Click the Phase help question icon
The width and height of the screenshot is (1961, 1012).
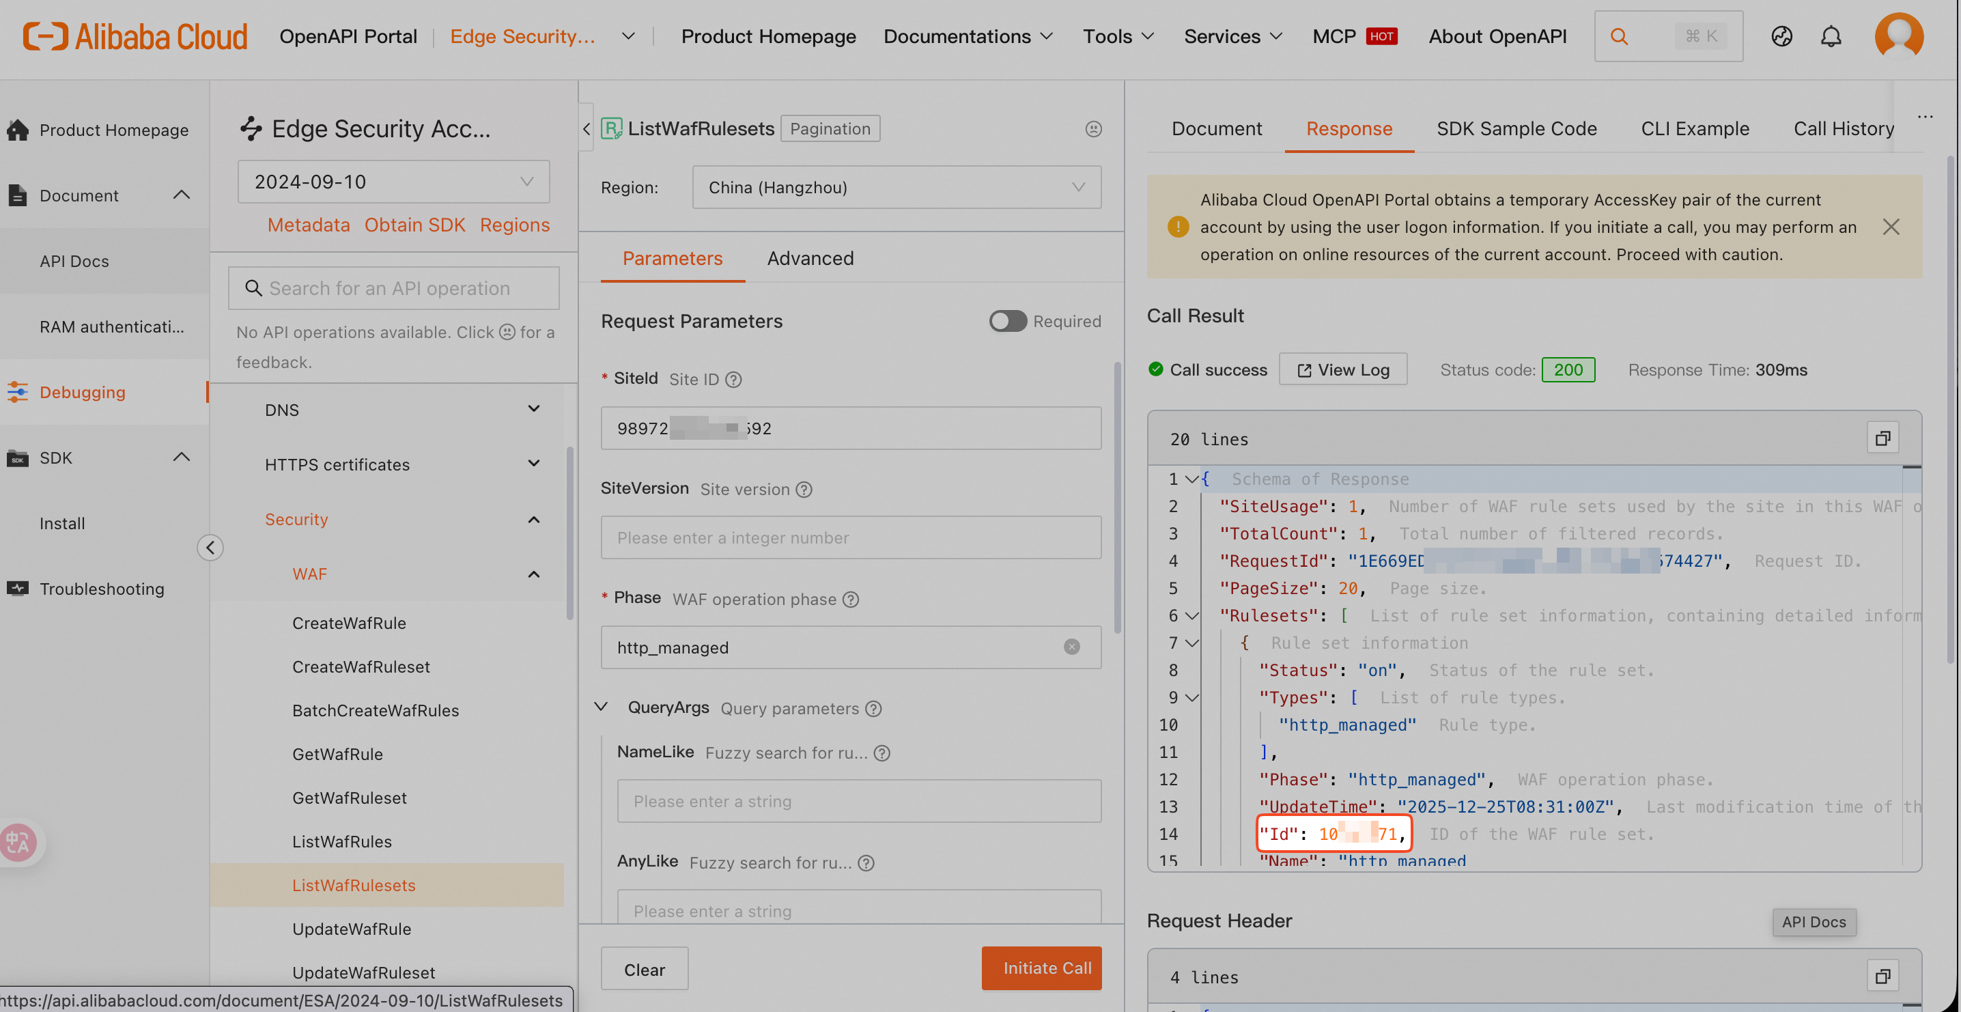coord(850,600)
